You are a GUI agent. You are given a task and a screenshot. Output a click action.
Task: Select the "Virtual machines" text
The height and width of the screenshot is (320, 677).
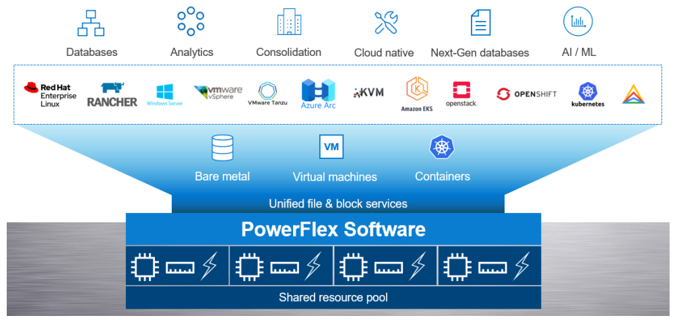point(335,177)
